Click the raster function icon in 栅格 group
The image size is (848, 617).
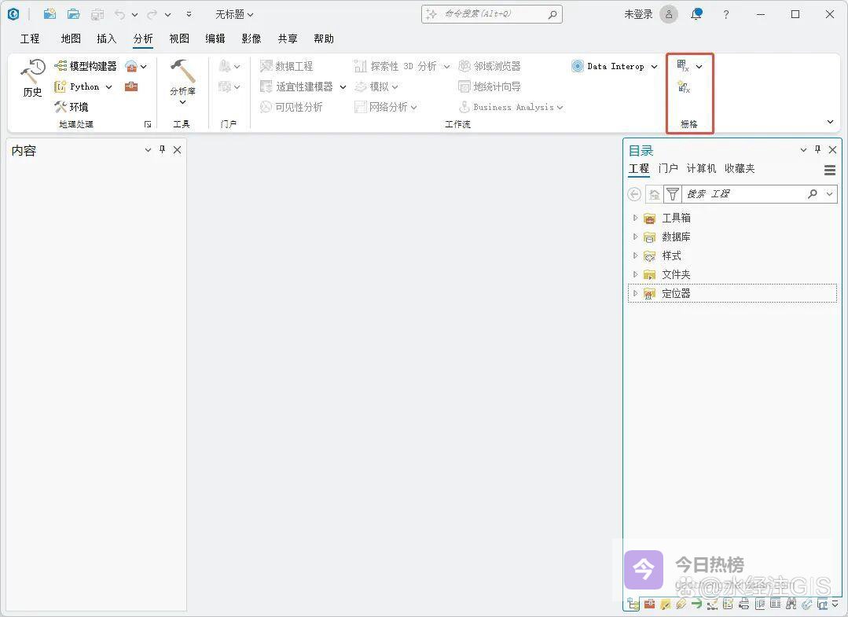[683, 66]
